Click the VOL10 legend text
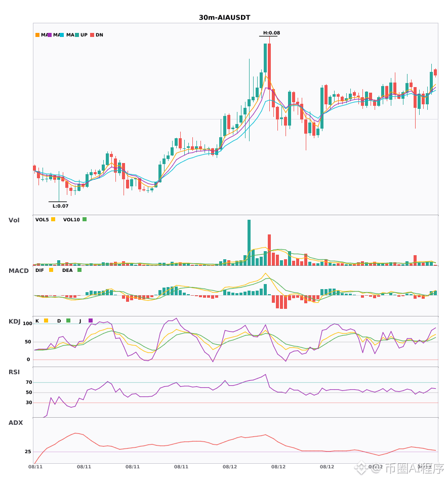 click(x=71, y=220)
